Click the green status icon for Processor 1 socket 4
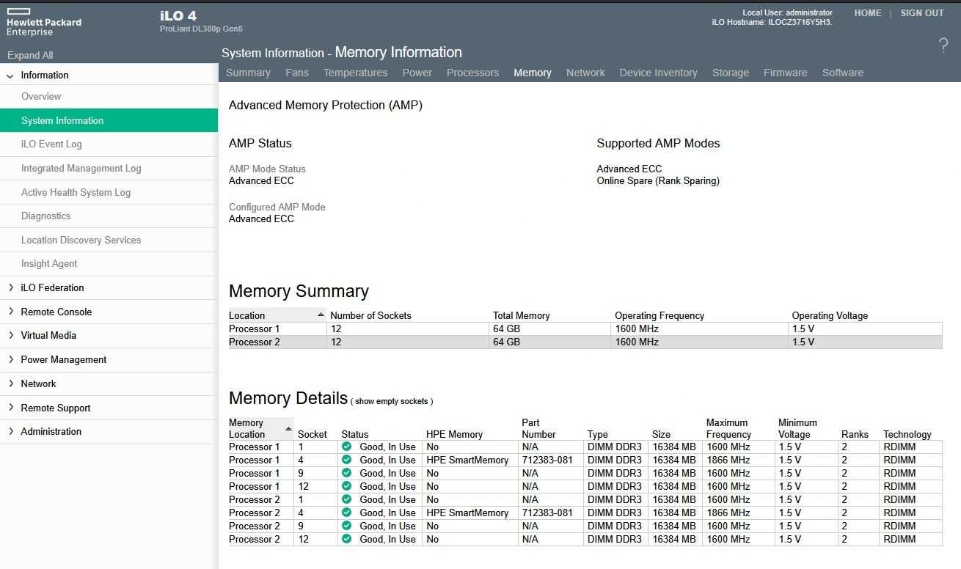Viewport: 961px width, 569px height. coord(346,460)
